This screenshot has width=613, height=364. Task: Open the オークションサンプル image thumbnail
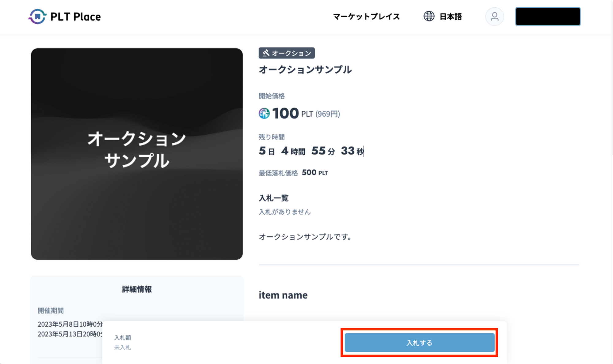click(137, 154)
